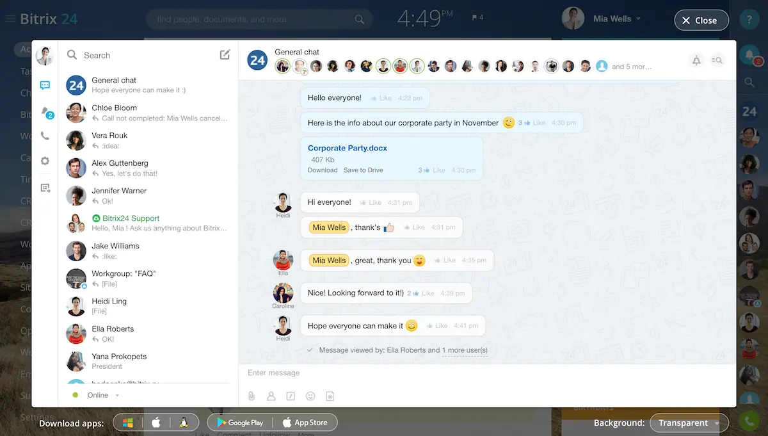Click the Enter message input field
The height and width of the screenshot is (436, 768).
point(486,373)
